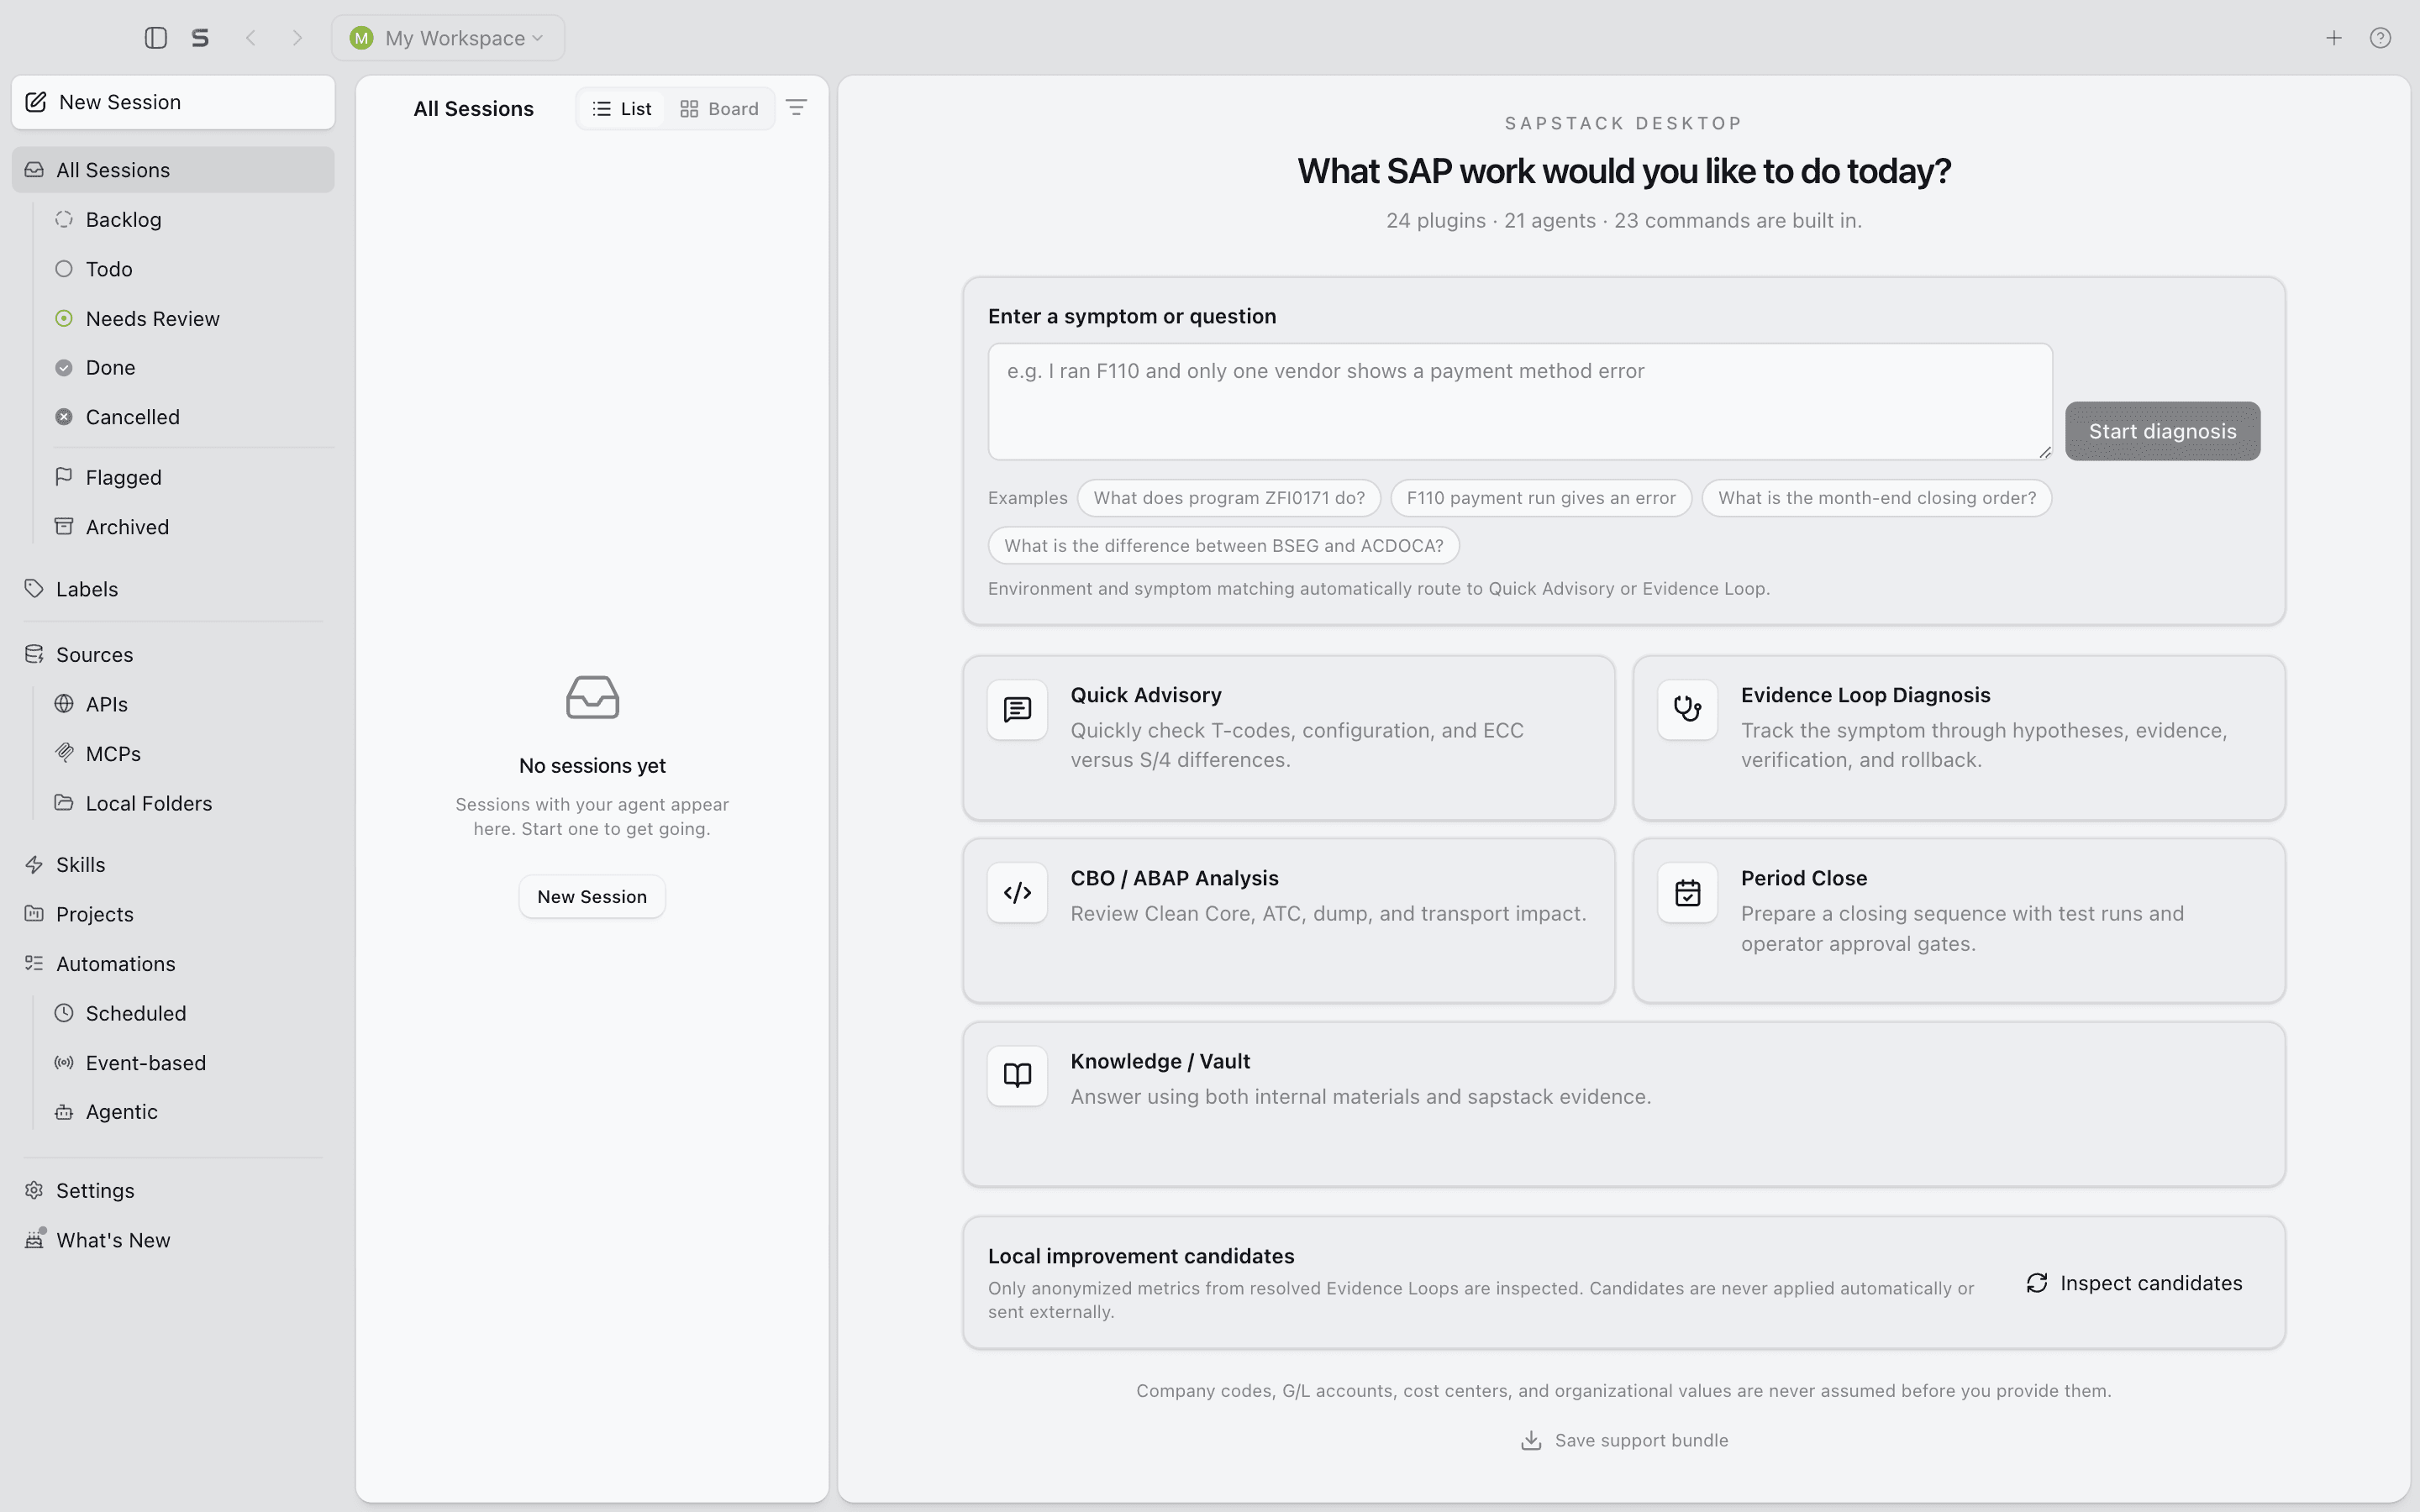Click Inspect candidates button
Image resolution: width=2420 pixels, height=1512 pixels.
(x=2134, y=1283)
